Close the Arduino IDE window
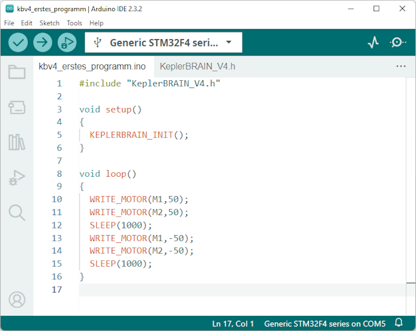Image resolution: width=416 pixels, height=331 pixels. click(402, 9)
